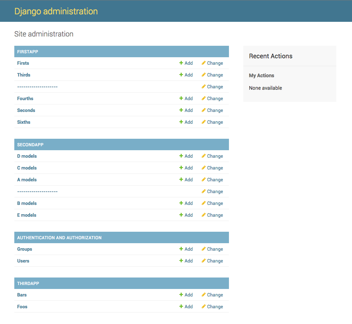Click the pencil icon in the B models row
This screenshot has height=324, width=352.
coord(204,203)
